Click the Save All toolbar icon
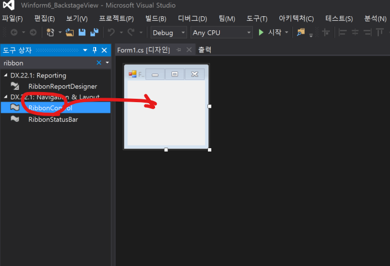Viewport: 390px width, 266px height. point(94,33)
